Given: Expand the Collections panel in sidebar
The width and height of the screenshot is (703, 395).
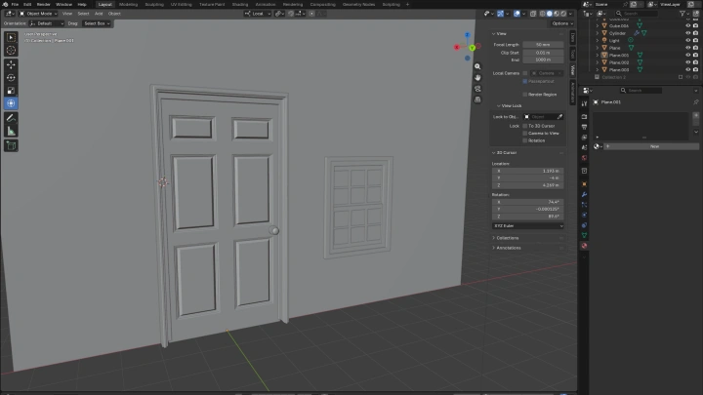Looking at the screenshot, I should coord(507,237).
